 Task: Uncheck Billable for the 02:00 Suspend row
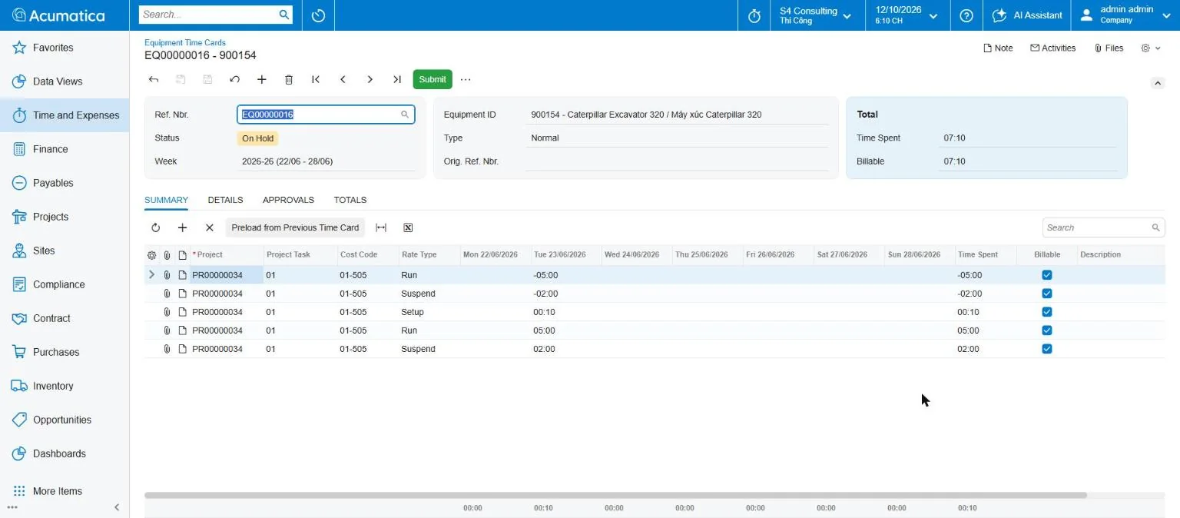pyautogui.click(x=1047, y=349)
